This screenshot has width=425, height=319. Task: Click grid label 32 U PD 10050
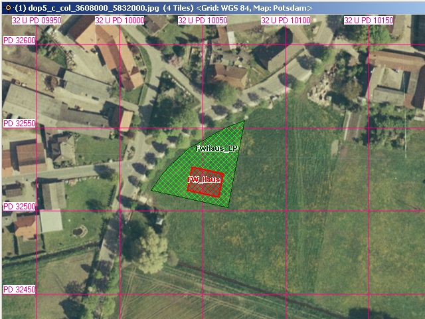click(x=203, y=21)
